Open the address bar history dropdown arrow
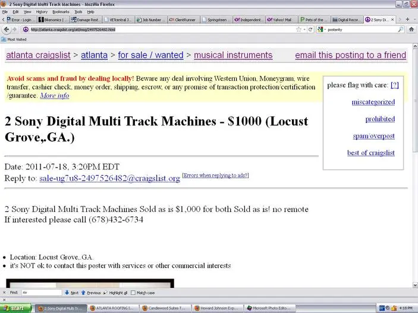Screen dimensions: 418x313 coord(304,29)
